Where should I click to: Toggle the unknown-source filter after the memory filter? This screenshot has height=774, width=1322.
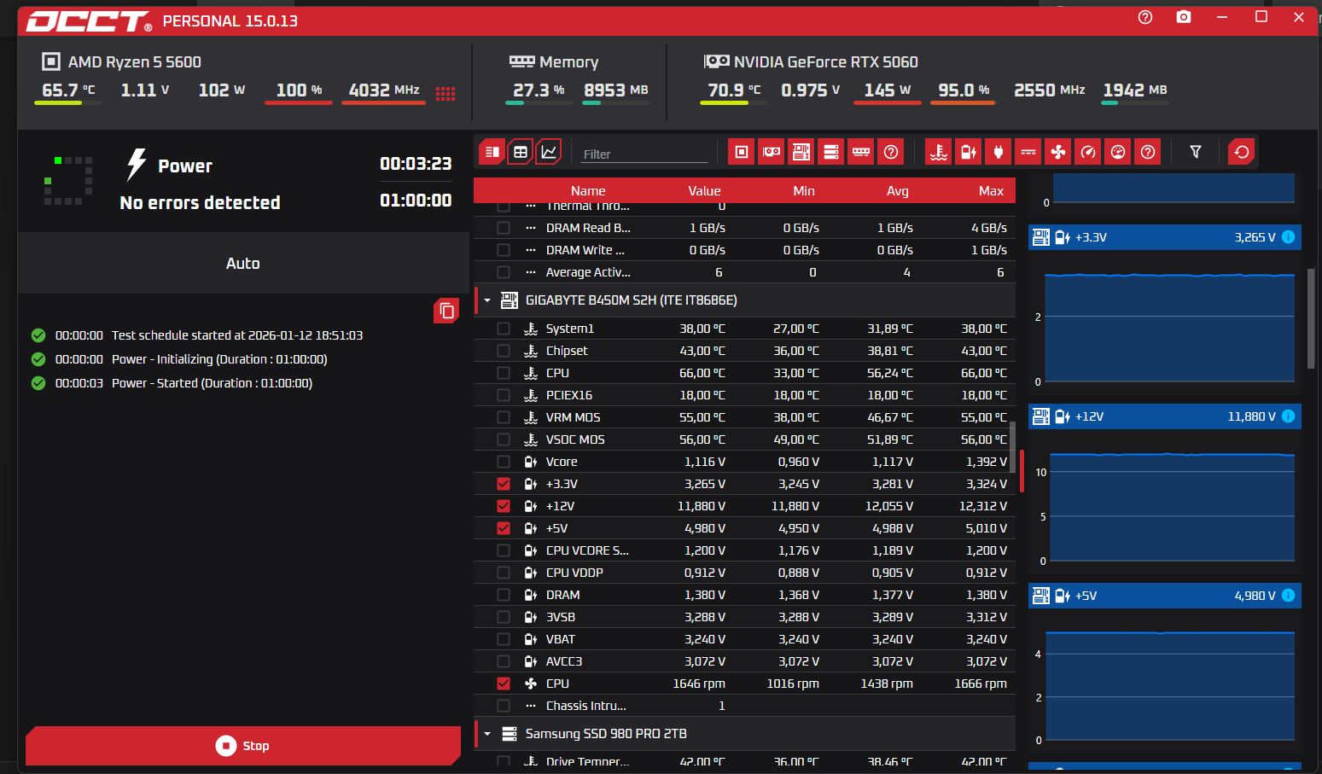click(891, 152)
